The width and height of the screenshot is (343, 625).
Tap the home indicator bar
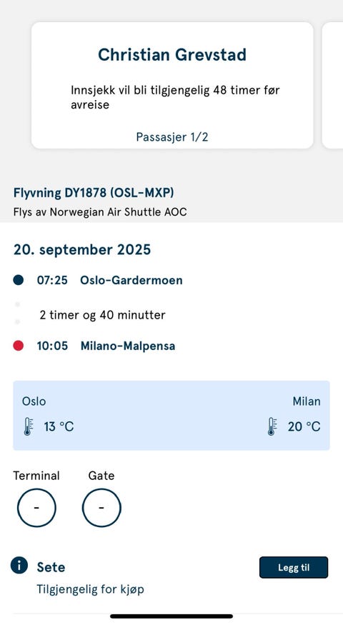click(x=171, y=616)
